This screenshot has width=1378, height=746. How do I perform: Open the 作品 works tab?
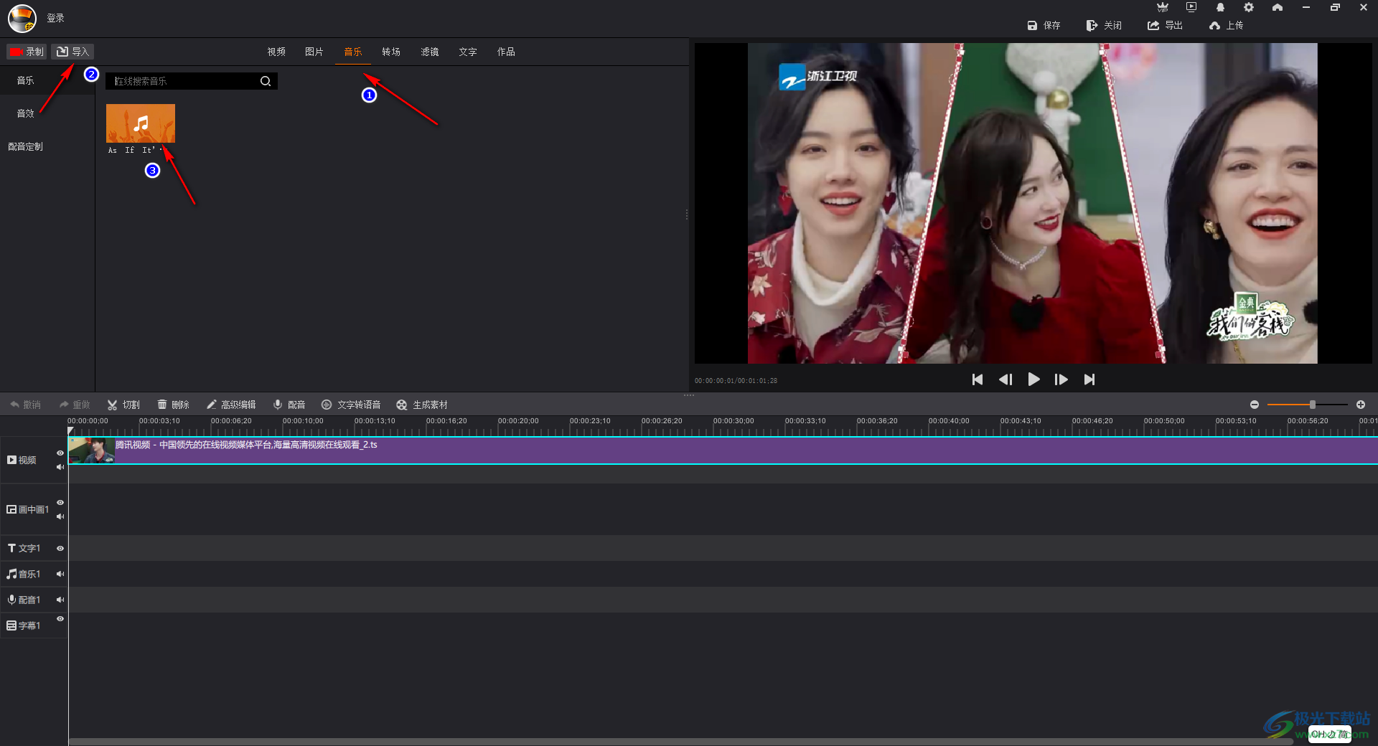pyautogui.click(x=506, y=52)
